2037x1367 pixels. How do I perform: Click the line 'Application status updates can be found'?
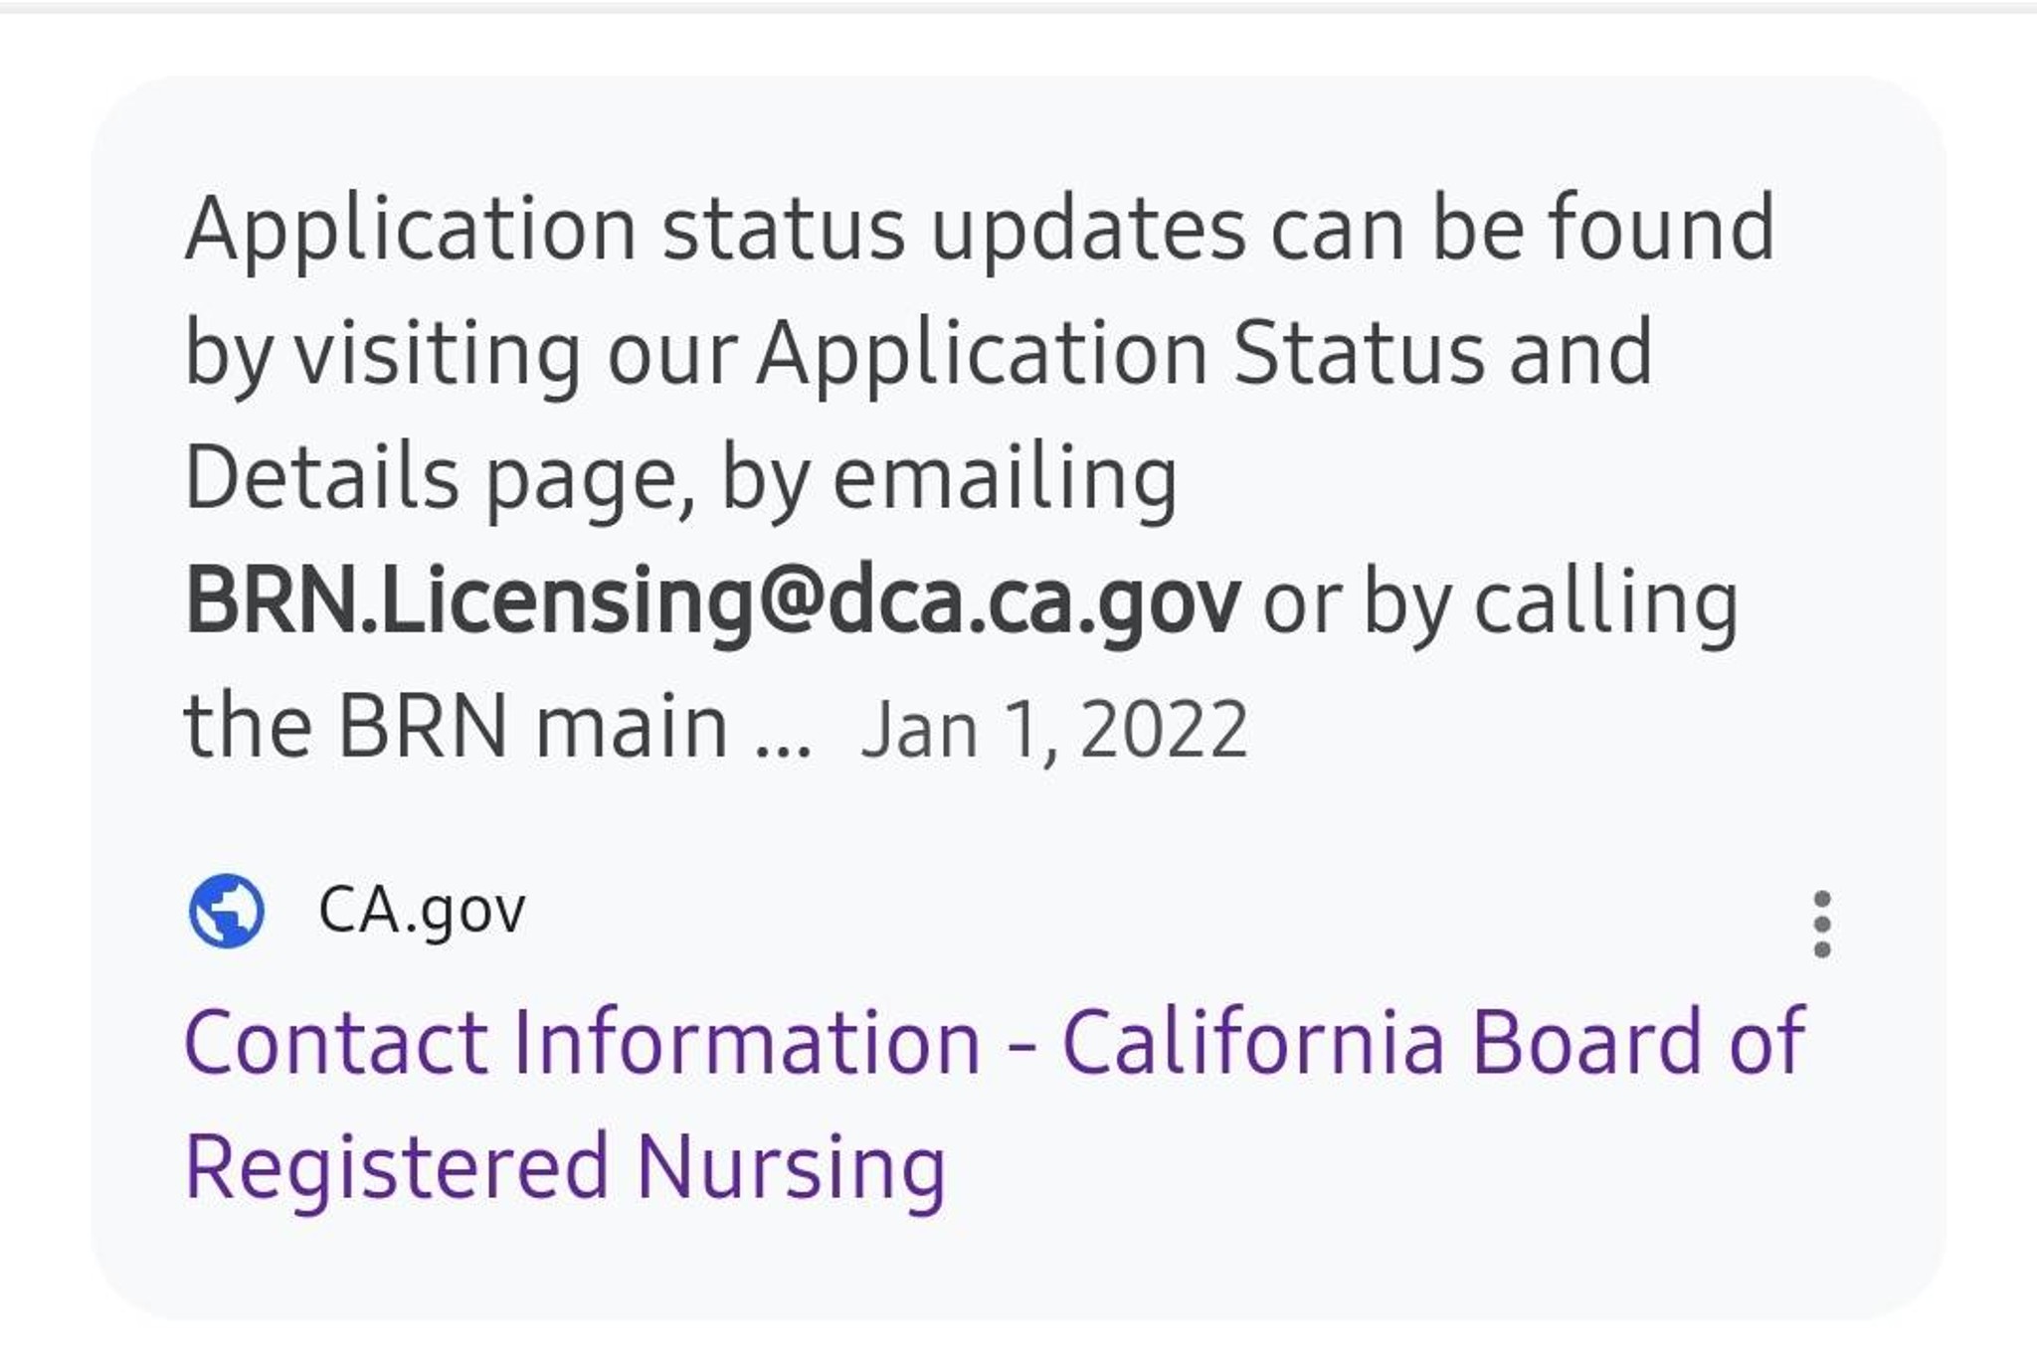pyautogui.click(x=979, y=229)
